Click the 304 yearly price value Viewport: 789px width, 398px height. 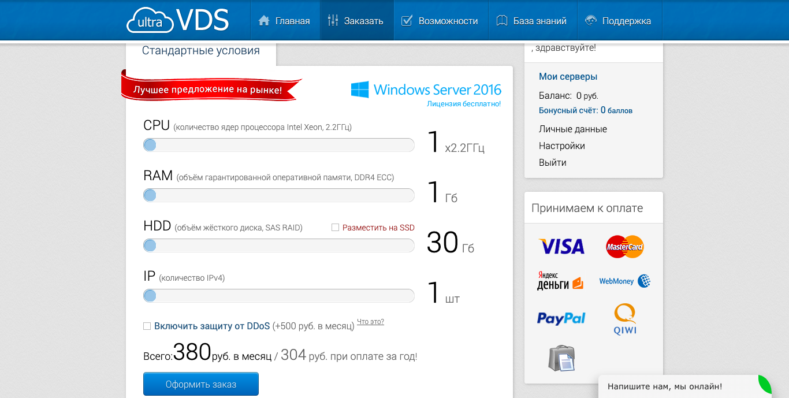pos(293,355)
